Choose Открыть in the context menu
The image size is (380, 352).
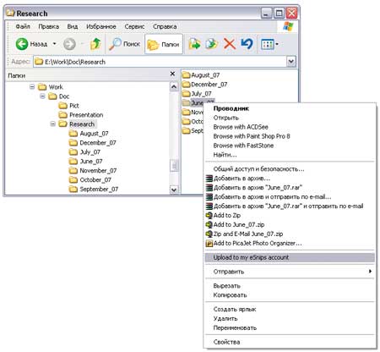[290, 118]
